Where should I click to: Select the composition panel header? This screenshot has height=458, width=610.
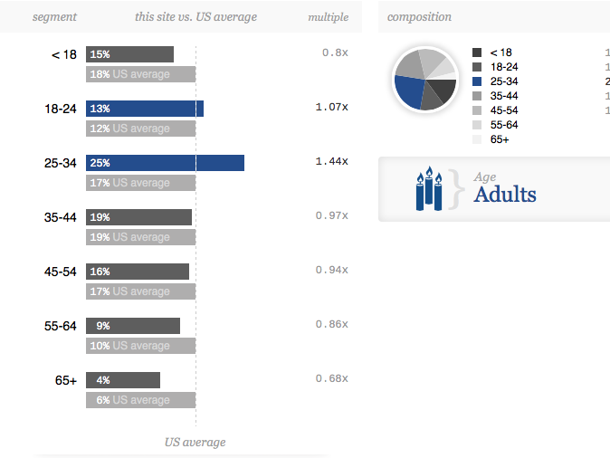419,17
